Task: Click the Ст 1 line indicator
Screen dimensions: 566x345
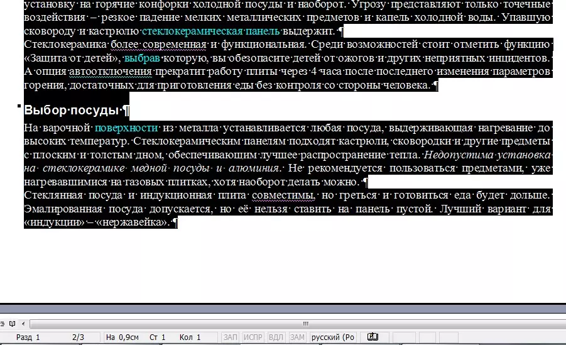Action: [158, 337]
